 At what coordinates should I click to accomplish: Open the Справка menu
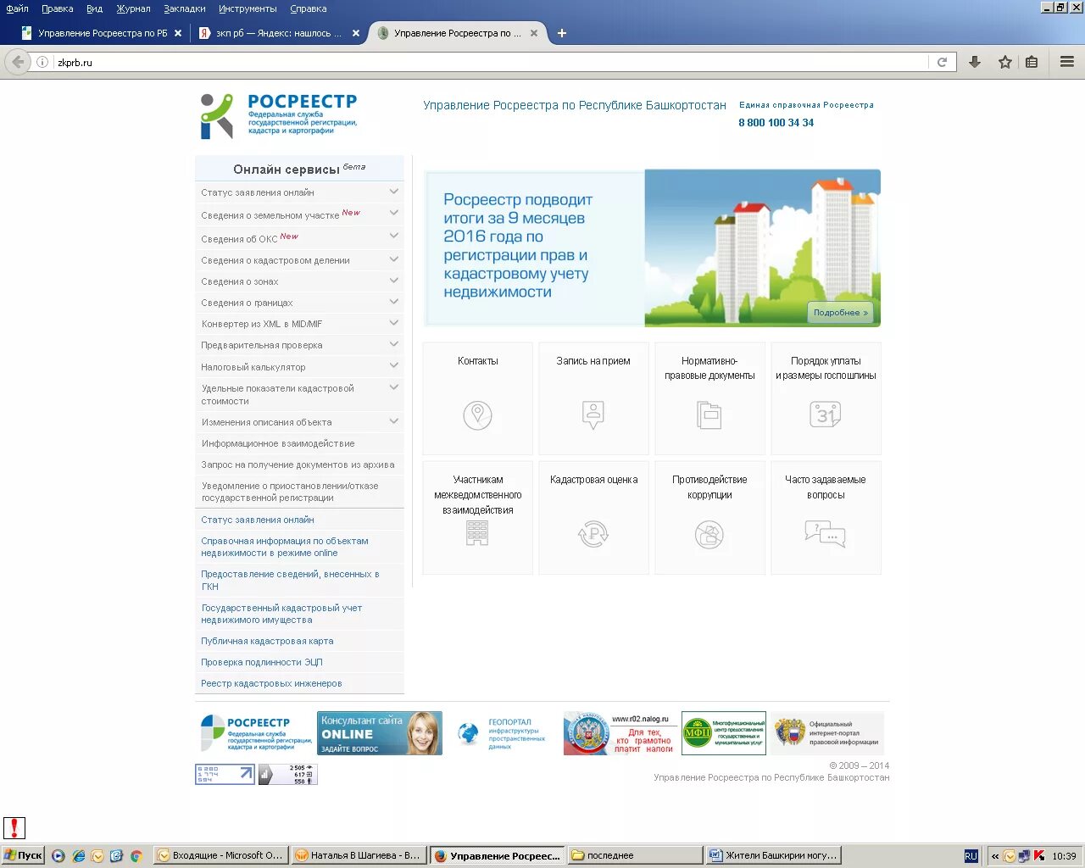coord(308,8)
